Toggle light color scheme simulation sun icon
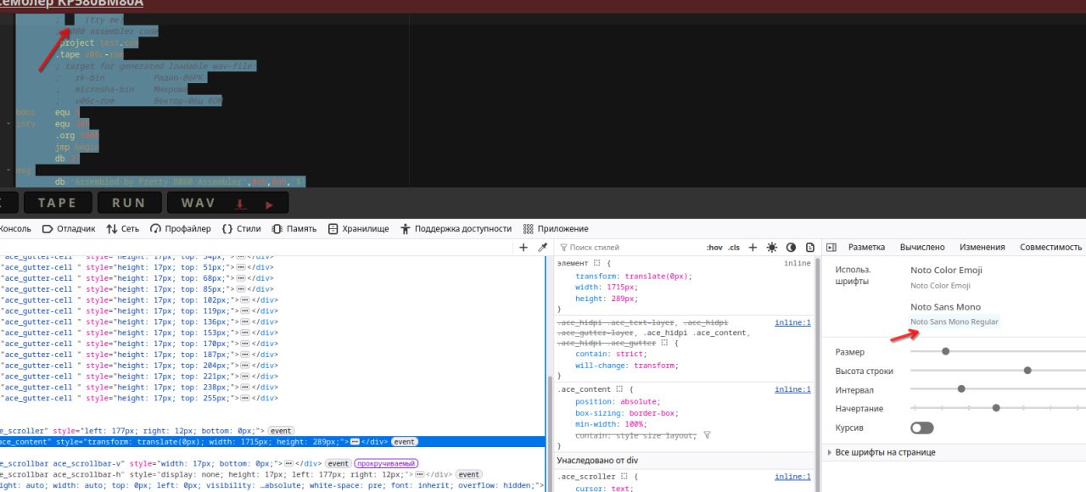Image resolution: width=1086 pixels, height=492 pixels. (771, 248)
